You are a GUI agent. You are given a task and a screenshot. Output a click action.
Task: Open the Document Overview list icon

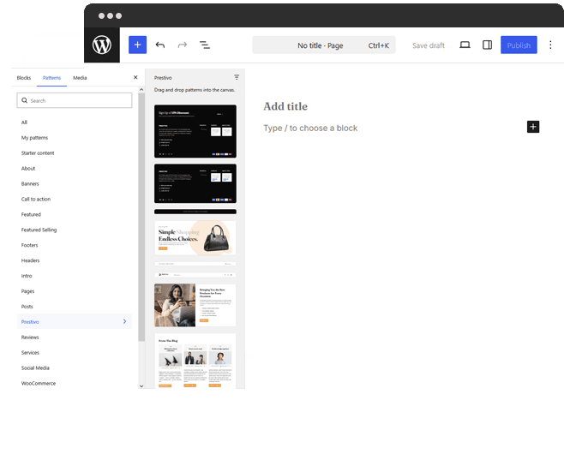205,45
